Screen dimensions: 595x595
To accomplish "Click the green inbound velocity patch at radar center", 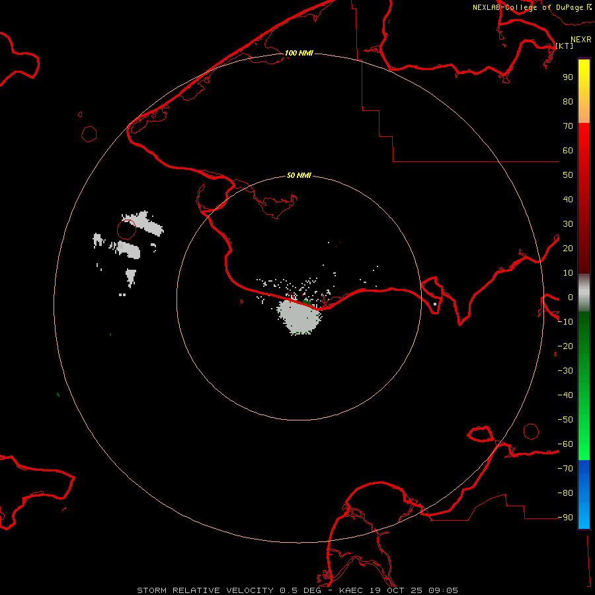I will (x=307, y=302).
